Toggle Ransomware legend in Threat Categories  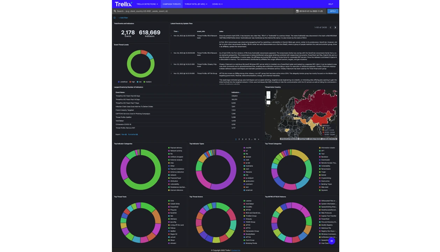click(324, 169)
